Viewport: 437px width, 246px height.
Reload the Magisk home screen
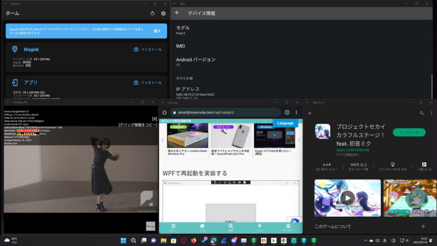point(152,13)
